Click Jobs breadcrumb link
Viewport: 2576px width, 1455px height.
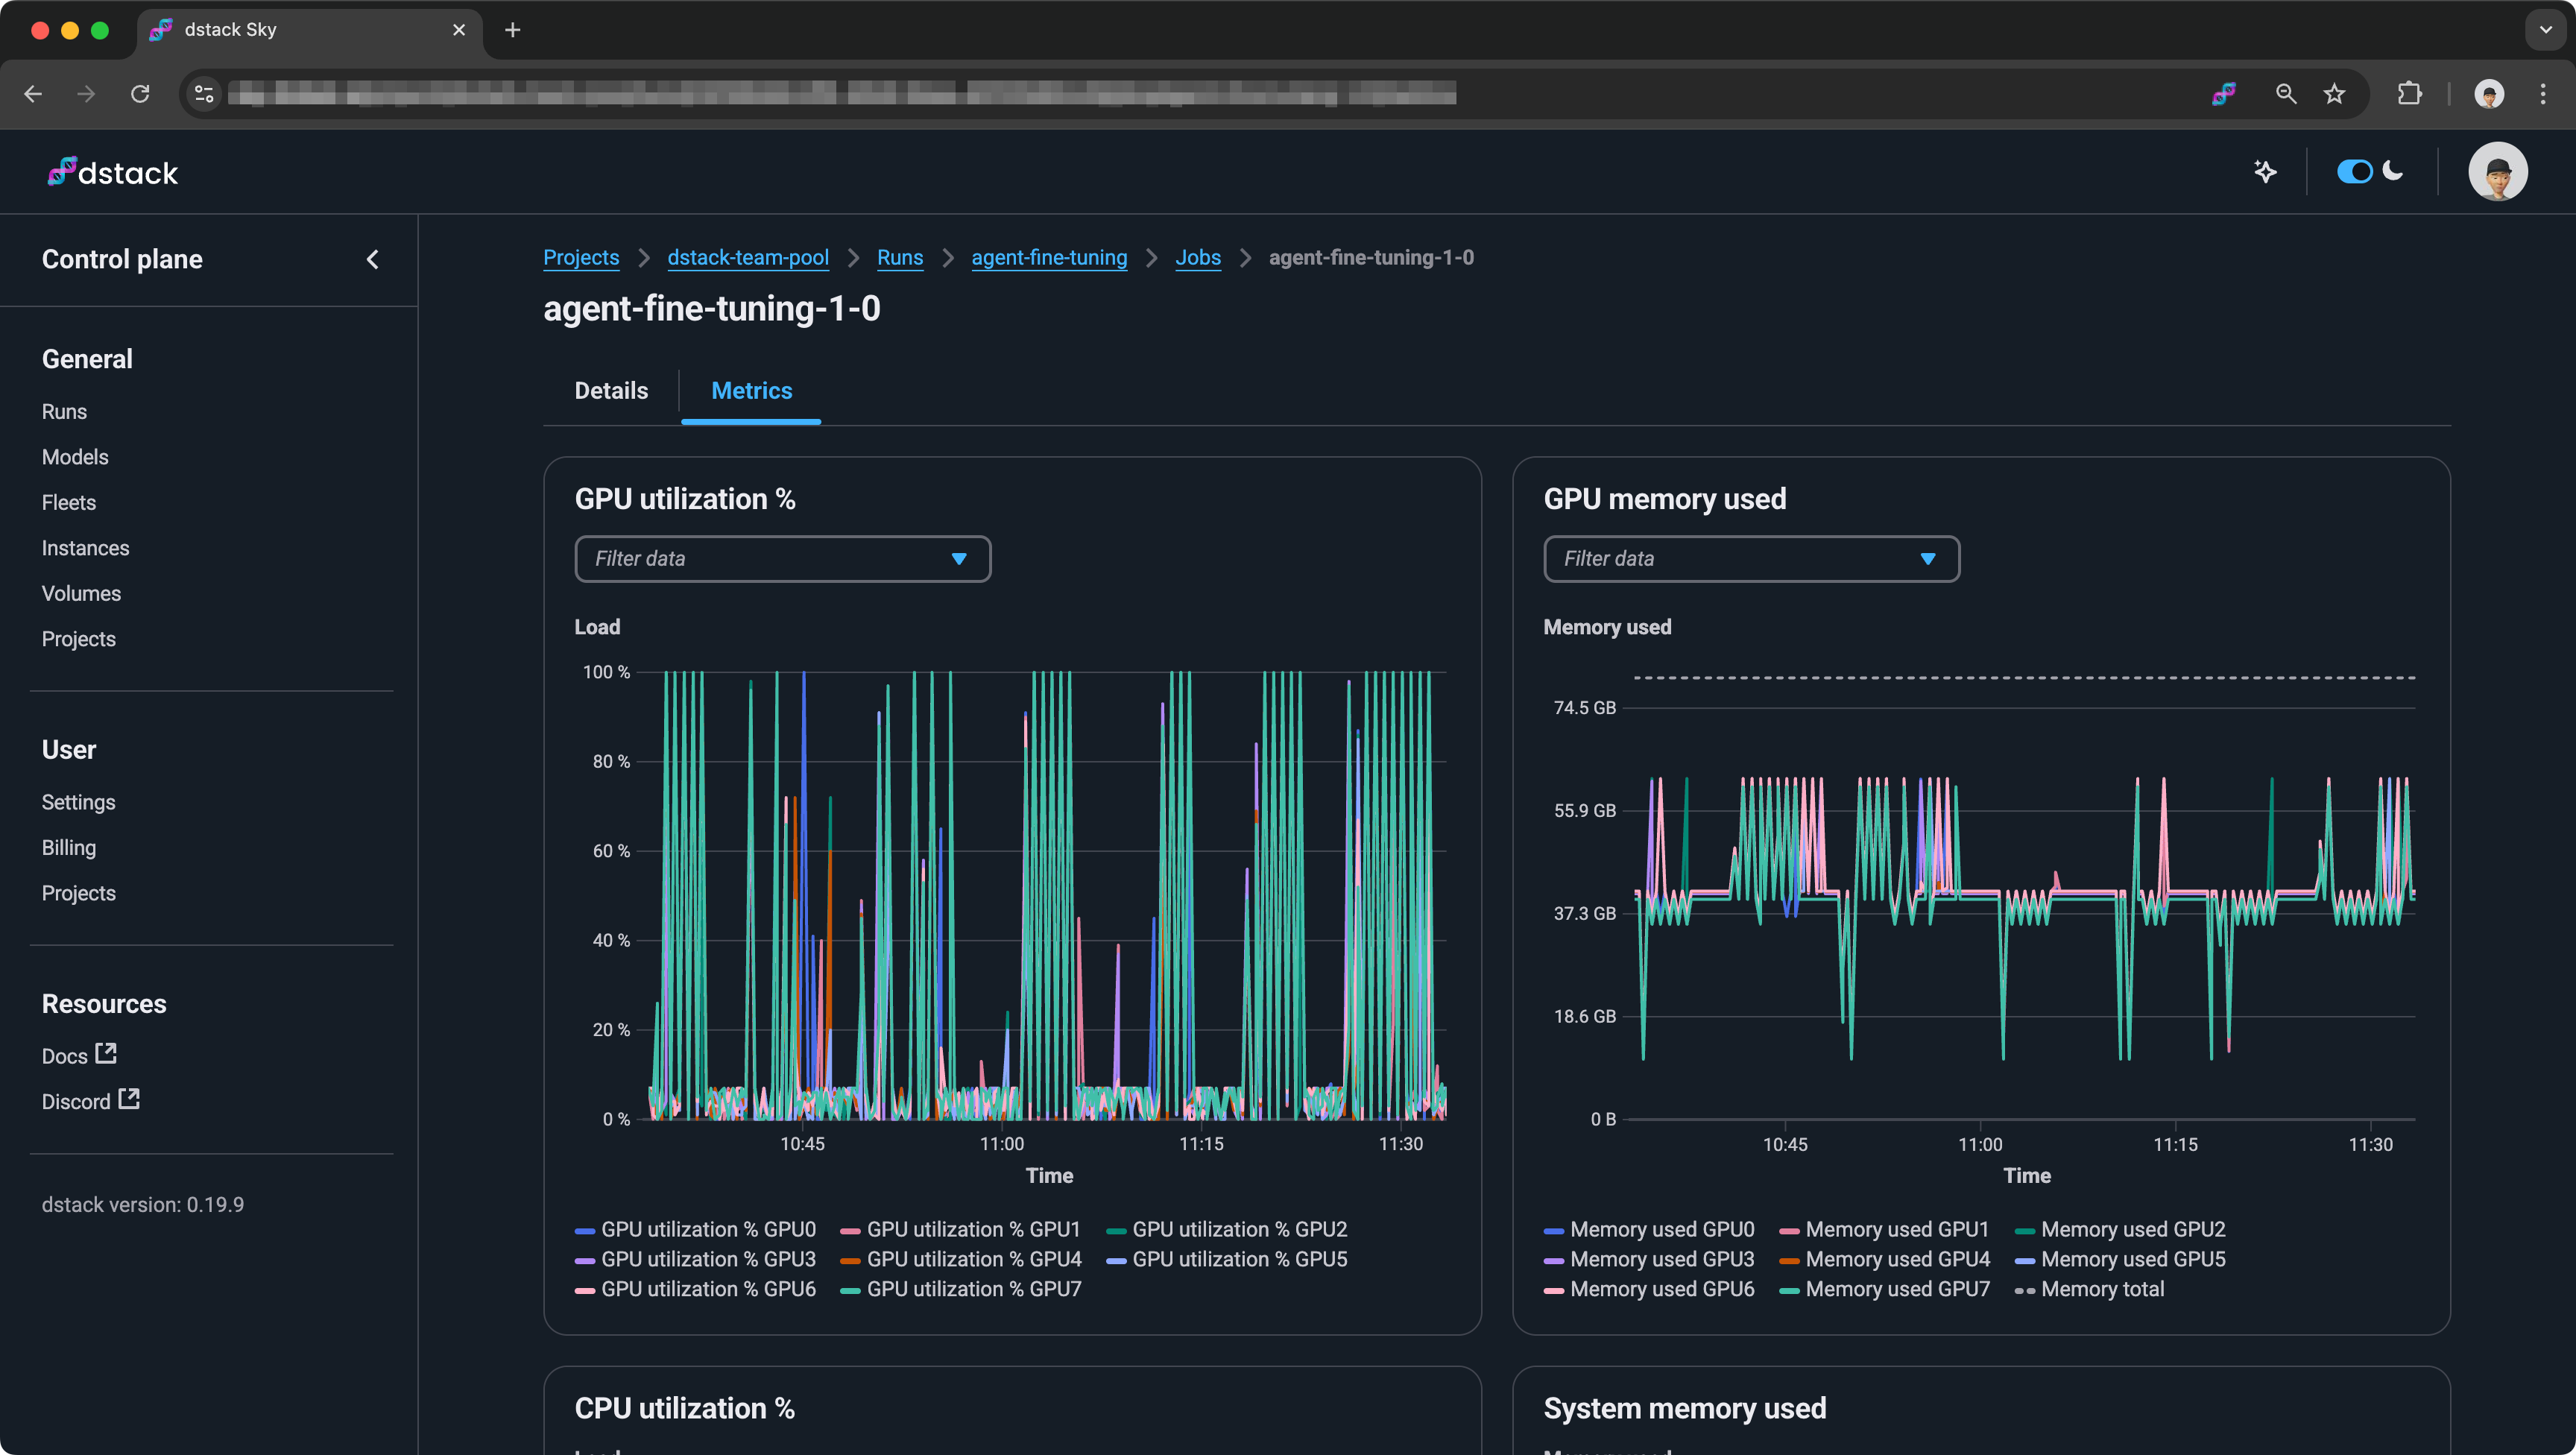point(1198,257)
